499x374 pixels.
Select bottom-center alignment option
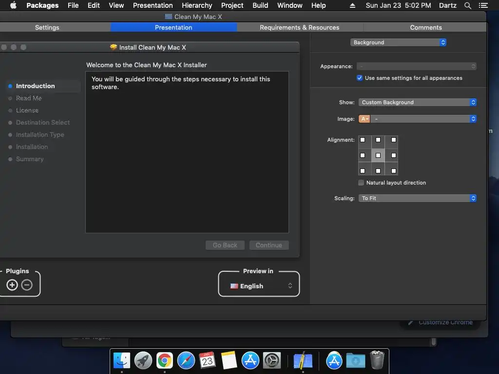point(378,171)
